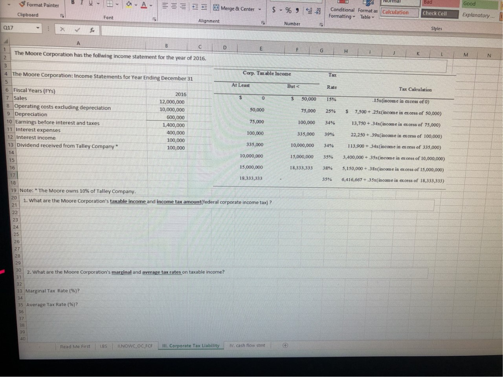503x377 pixels.
Task: Open the Fill Color dropdown arrow
Action: 136,5
